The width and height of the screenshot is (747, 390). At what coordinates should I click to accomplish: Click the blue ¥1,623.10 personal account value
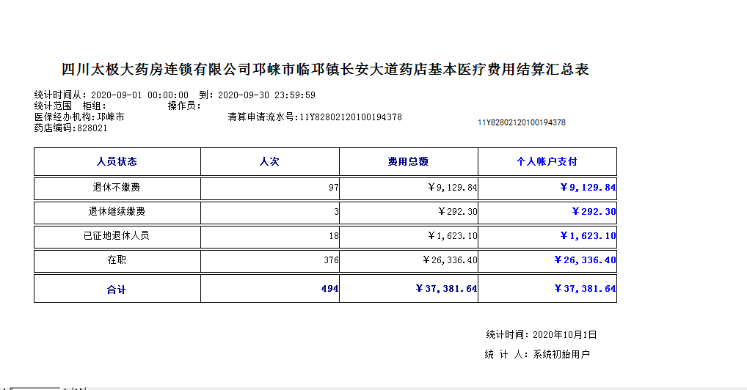click(x=588, y=236)
